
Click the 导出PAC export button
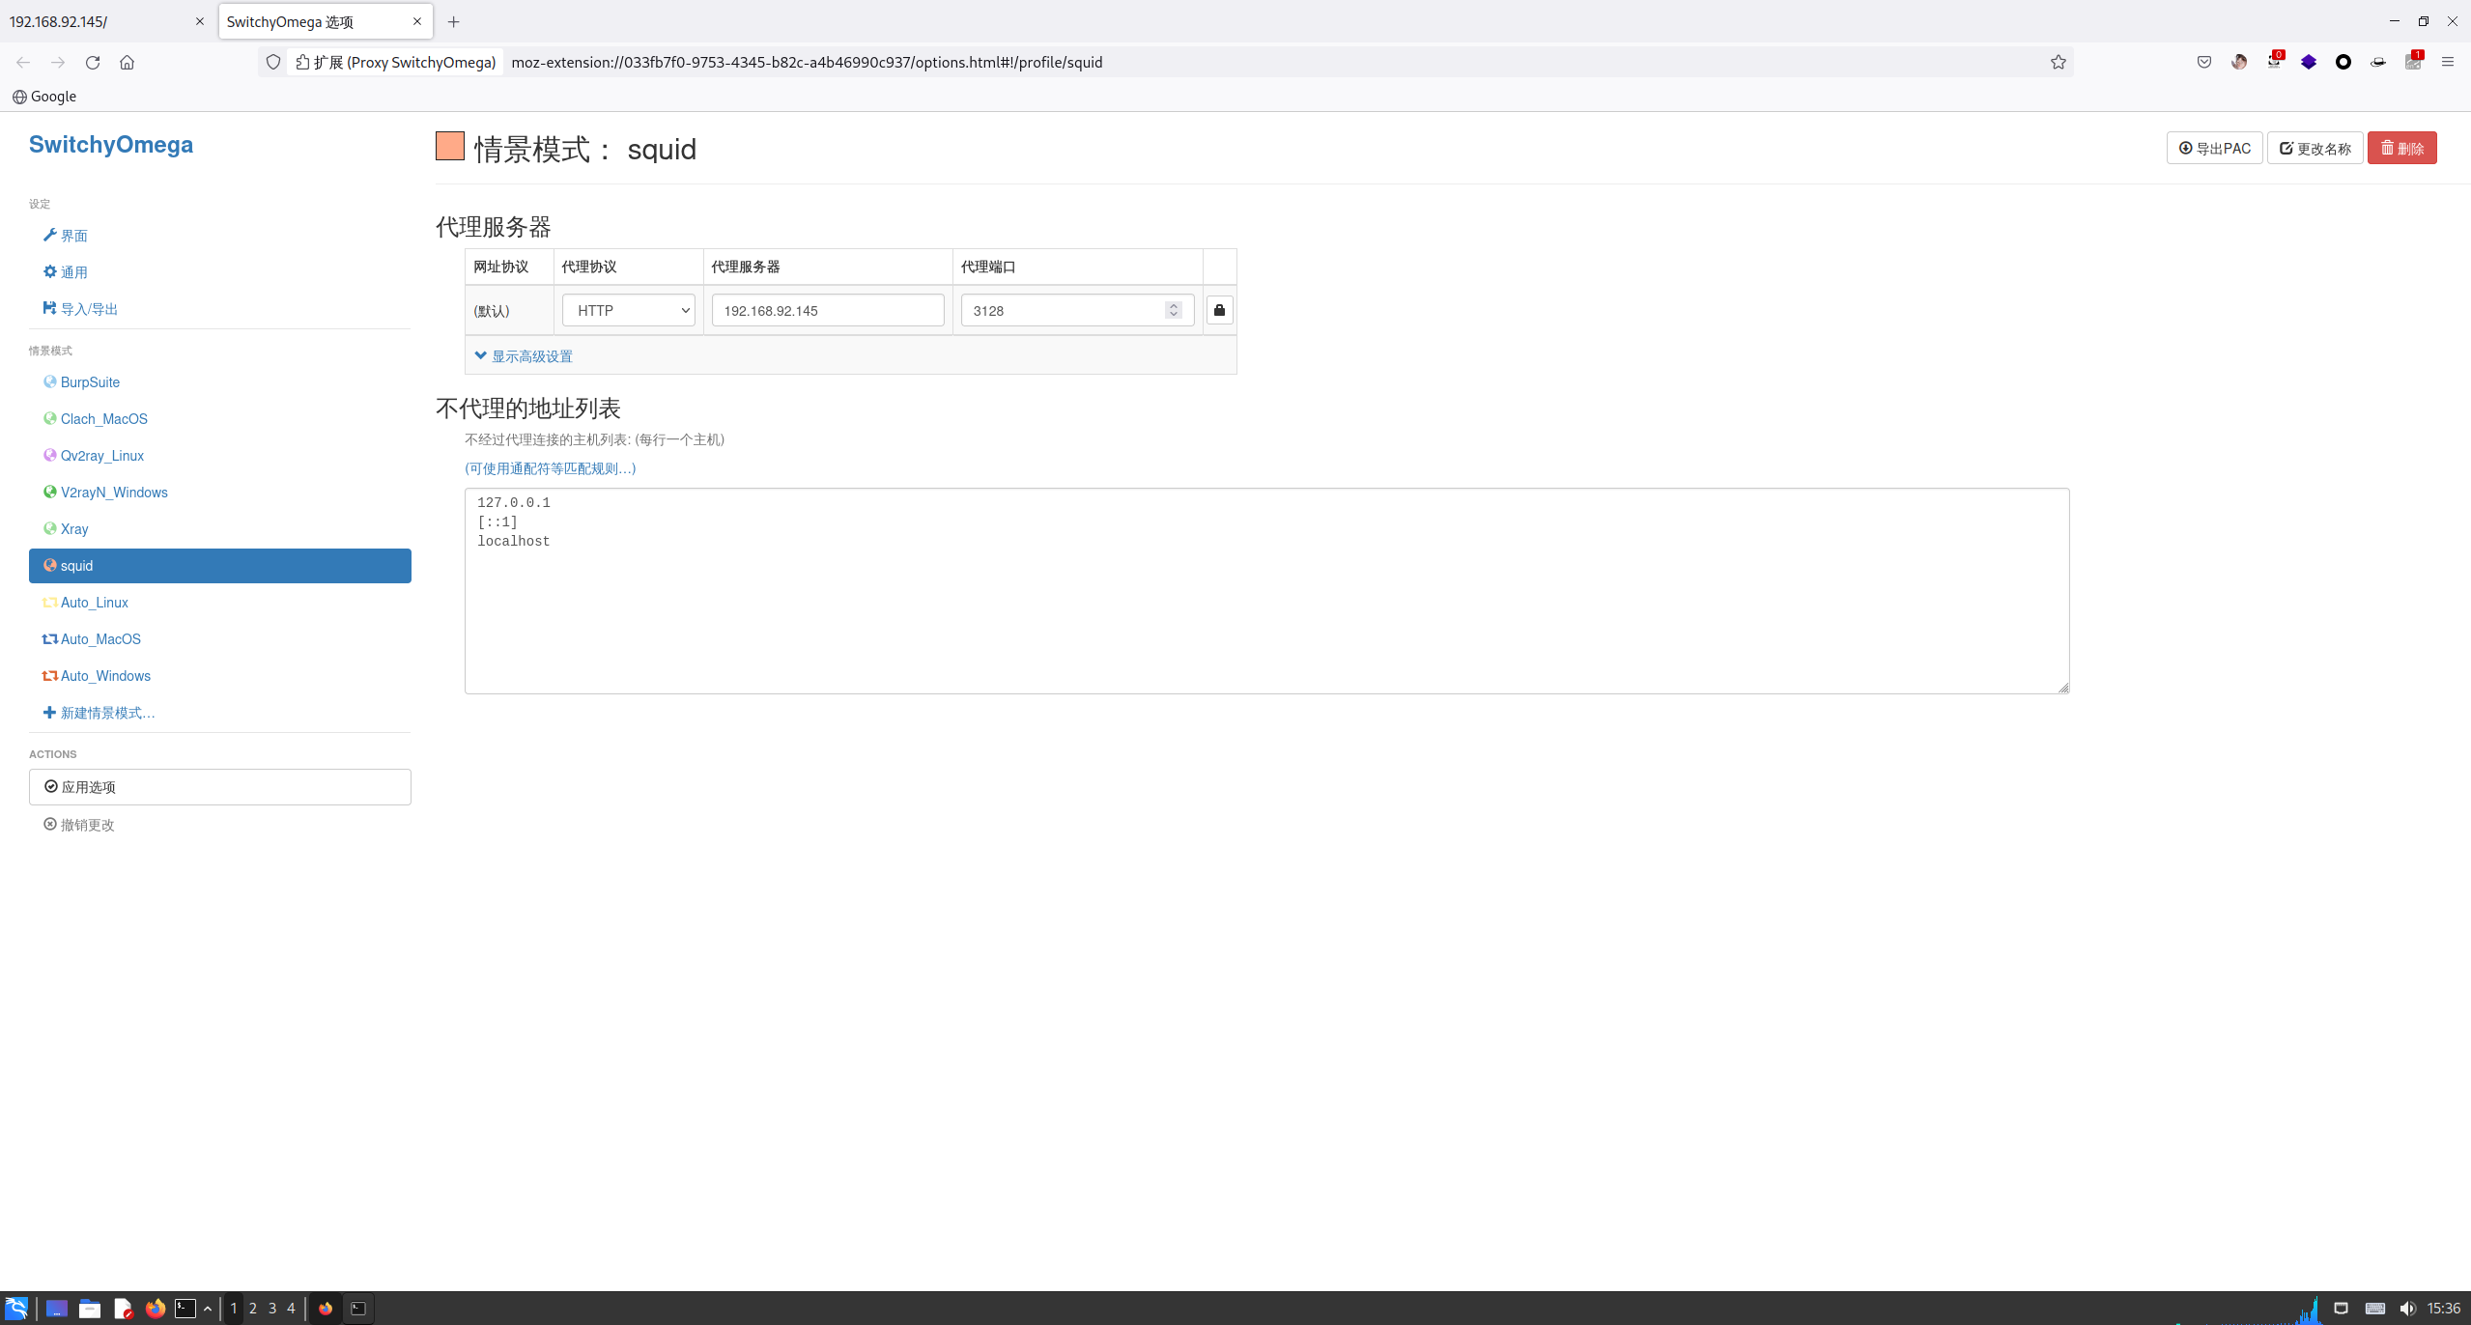pos(2215,148)
